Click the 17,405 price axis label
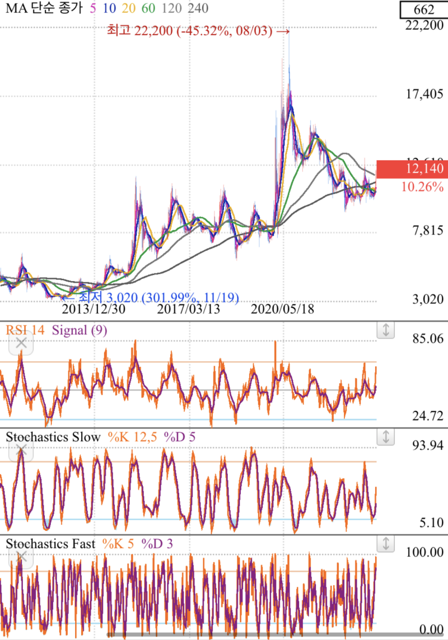Image resolution: width=448 pixels, height=640 pixels. click(424, 94)
